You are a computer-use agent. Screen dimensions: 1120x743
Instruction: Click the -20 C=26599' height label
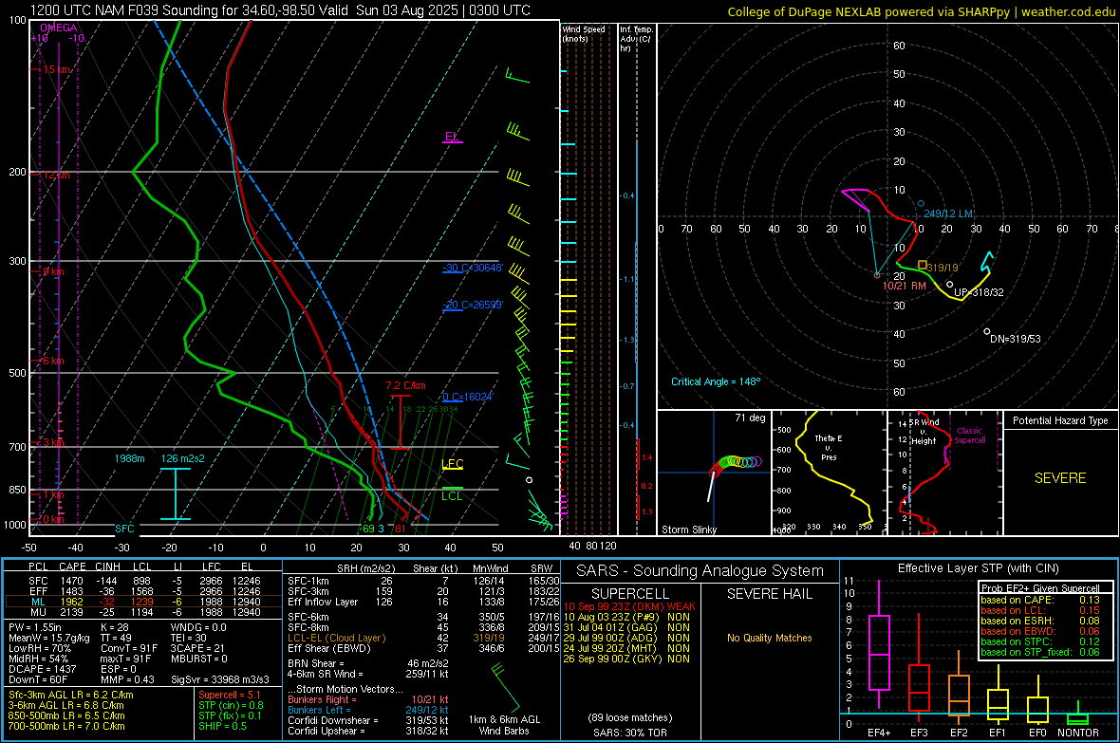pyautogui.click(x=473, y=305)
